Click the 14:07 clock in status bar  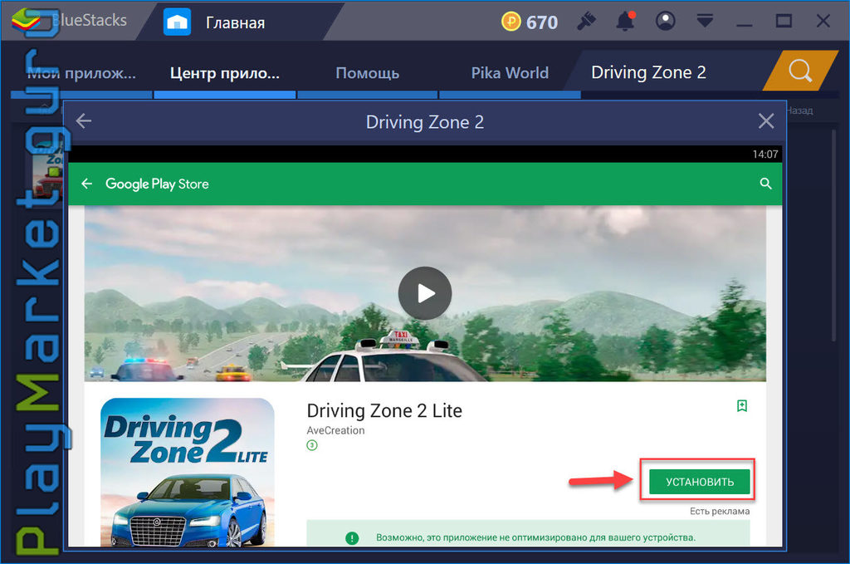tap(765, 154)
